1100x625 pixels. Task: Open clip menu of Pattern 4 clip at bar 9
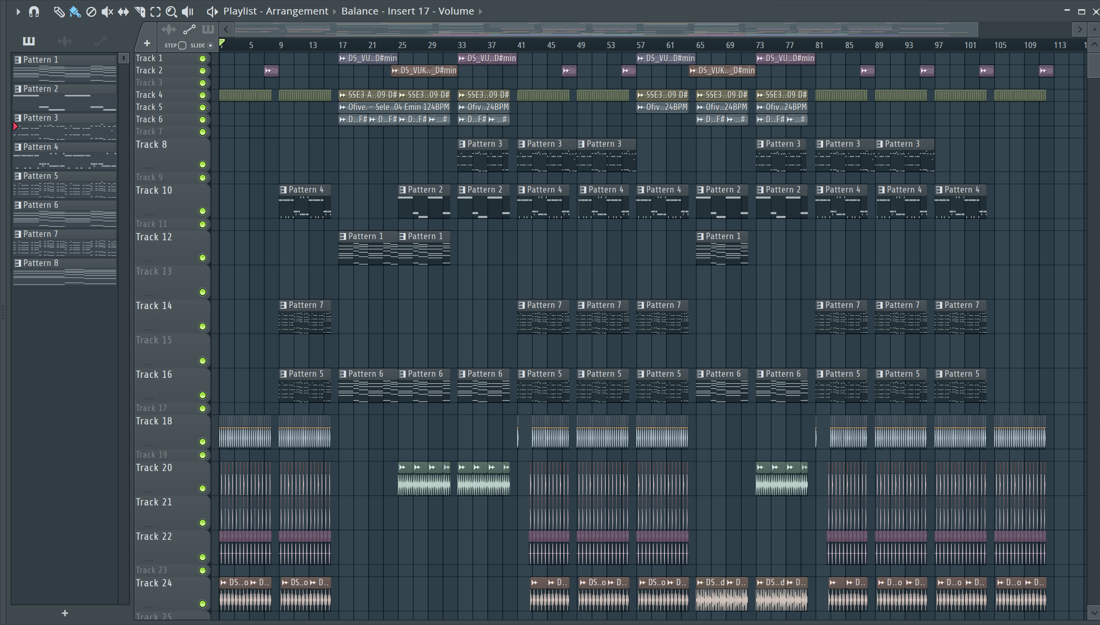tap(283, 190)
